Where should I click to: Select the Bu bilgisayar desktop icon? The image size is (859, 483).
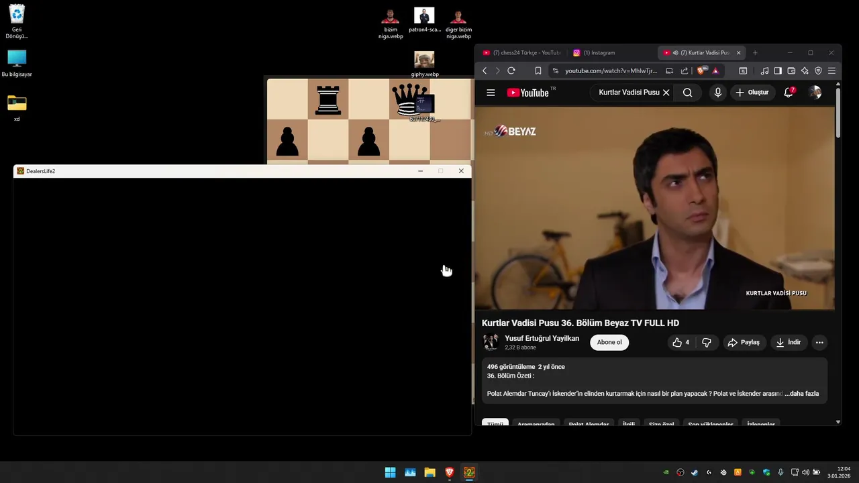click(x=17, y=64)
